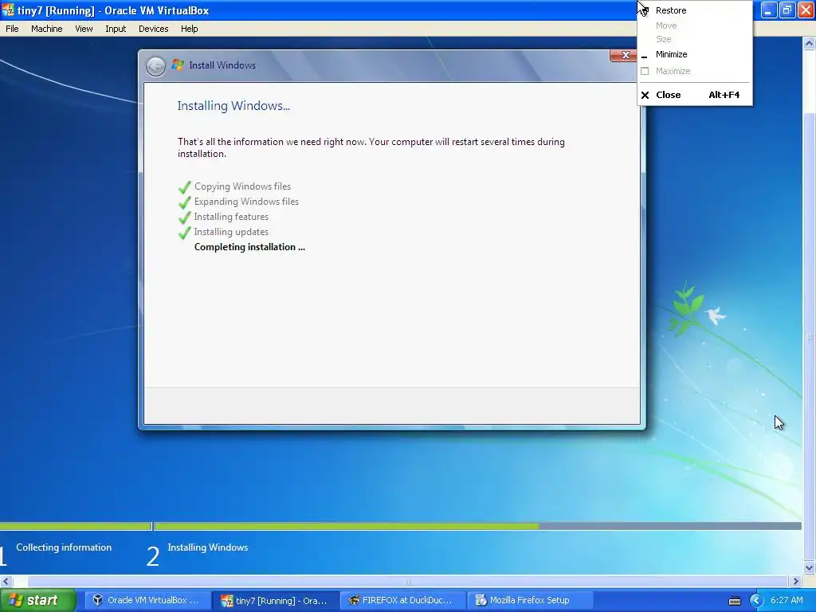Screen dimensions: 816x612
Task: Open the Help menu
Action: click(x=190, y=29)
